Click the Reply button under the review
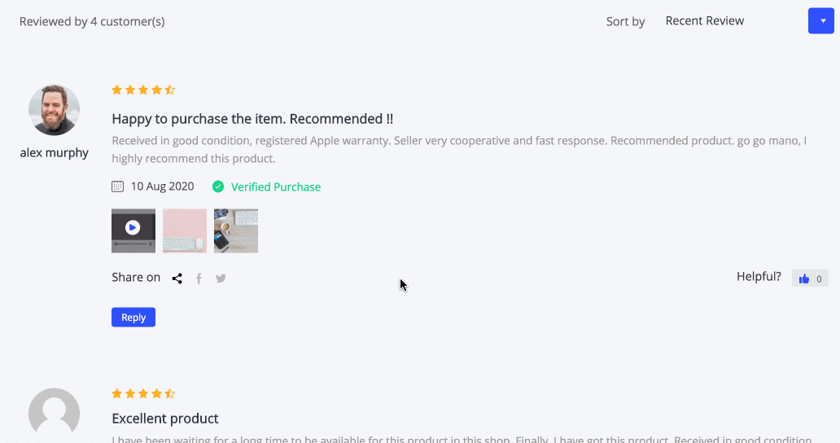This screenshot has height=443, width=840. click(133, 317)
